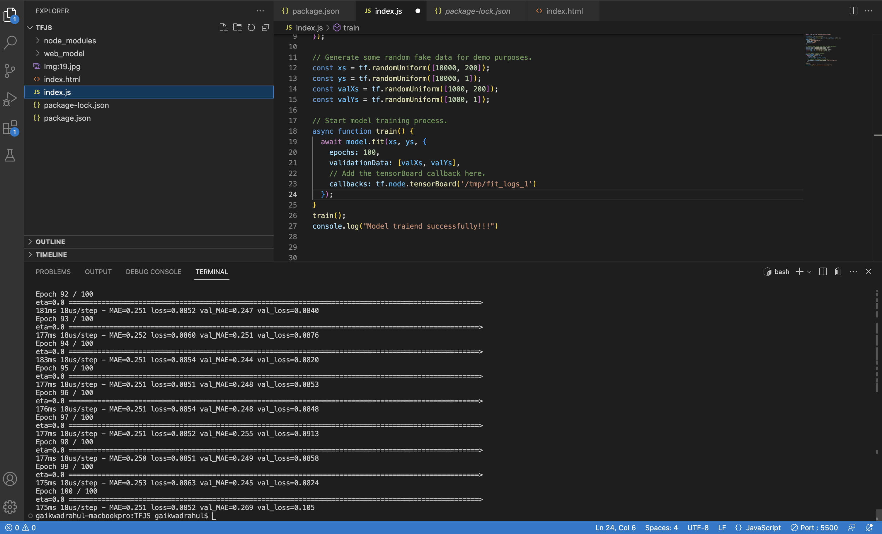Split the terminal pane
Screen dimensions: 882x534
[x=823, y=271]
